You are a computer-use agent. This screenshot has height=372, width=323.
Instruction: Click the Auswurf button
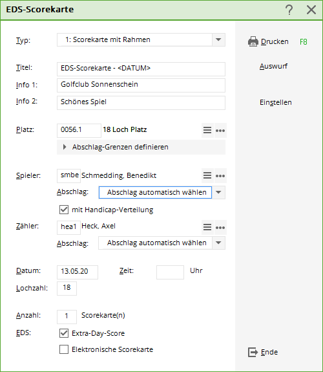pos(273,66)
